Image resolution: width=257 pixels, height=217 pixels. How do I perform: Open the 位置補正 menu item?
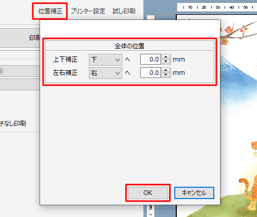coord(50,11)
